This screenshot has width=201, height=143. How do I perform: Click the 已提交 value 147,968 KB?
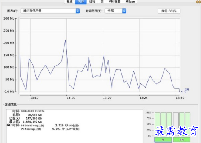[x=34, y=118]
